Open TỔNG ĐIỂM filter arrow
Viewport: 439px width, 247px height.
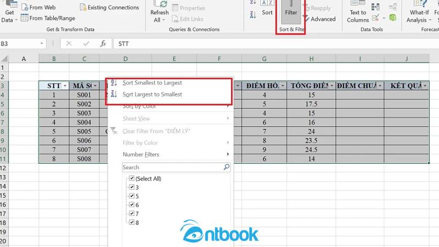(x=332, y=86)
